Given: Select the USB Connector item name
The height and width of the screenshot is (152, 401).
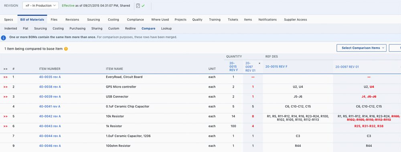Looking at the screenshot, I should [x=117, y=97].
